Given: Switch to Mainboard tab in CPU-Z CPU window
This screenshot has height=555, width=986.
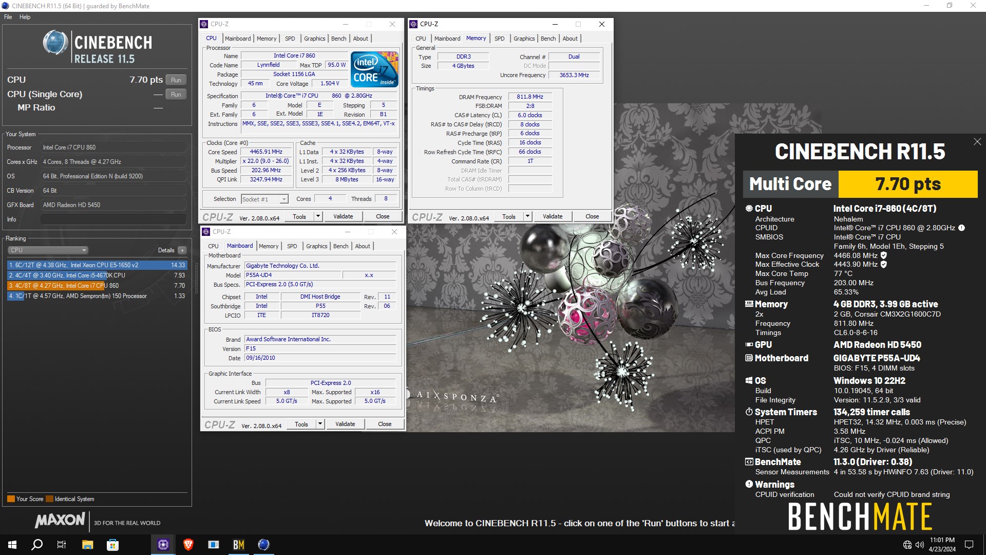Looking at the screenshot, I should [x=238, y=39].
